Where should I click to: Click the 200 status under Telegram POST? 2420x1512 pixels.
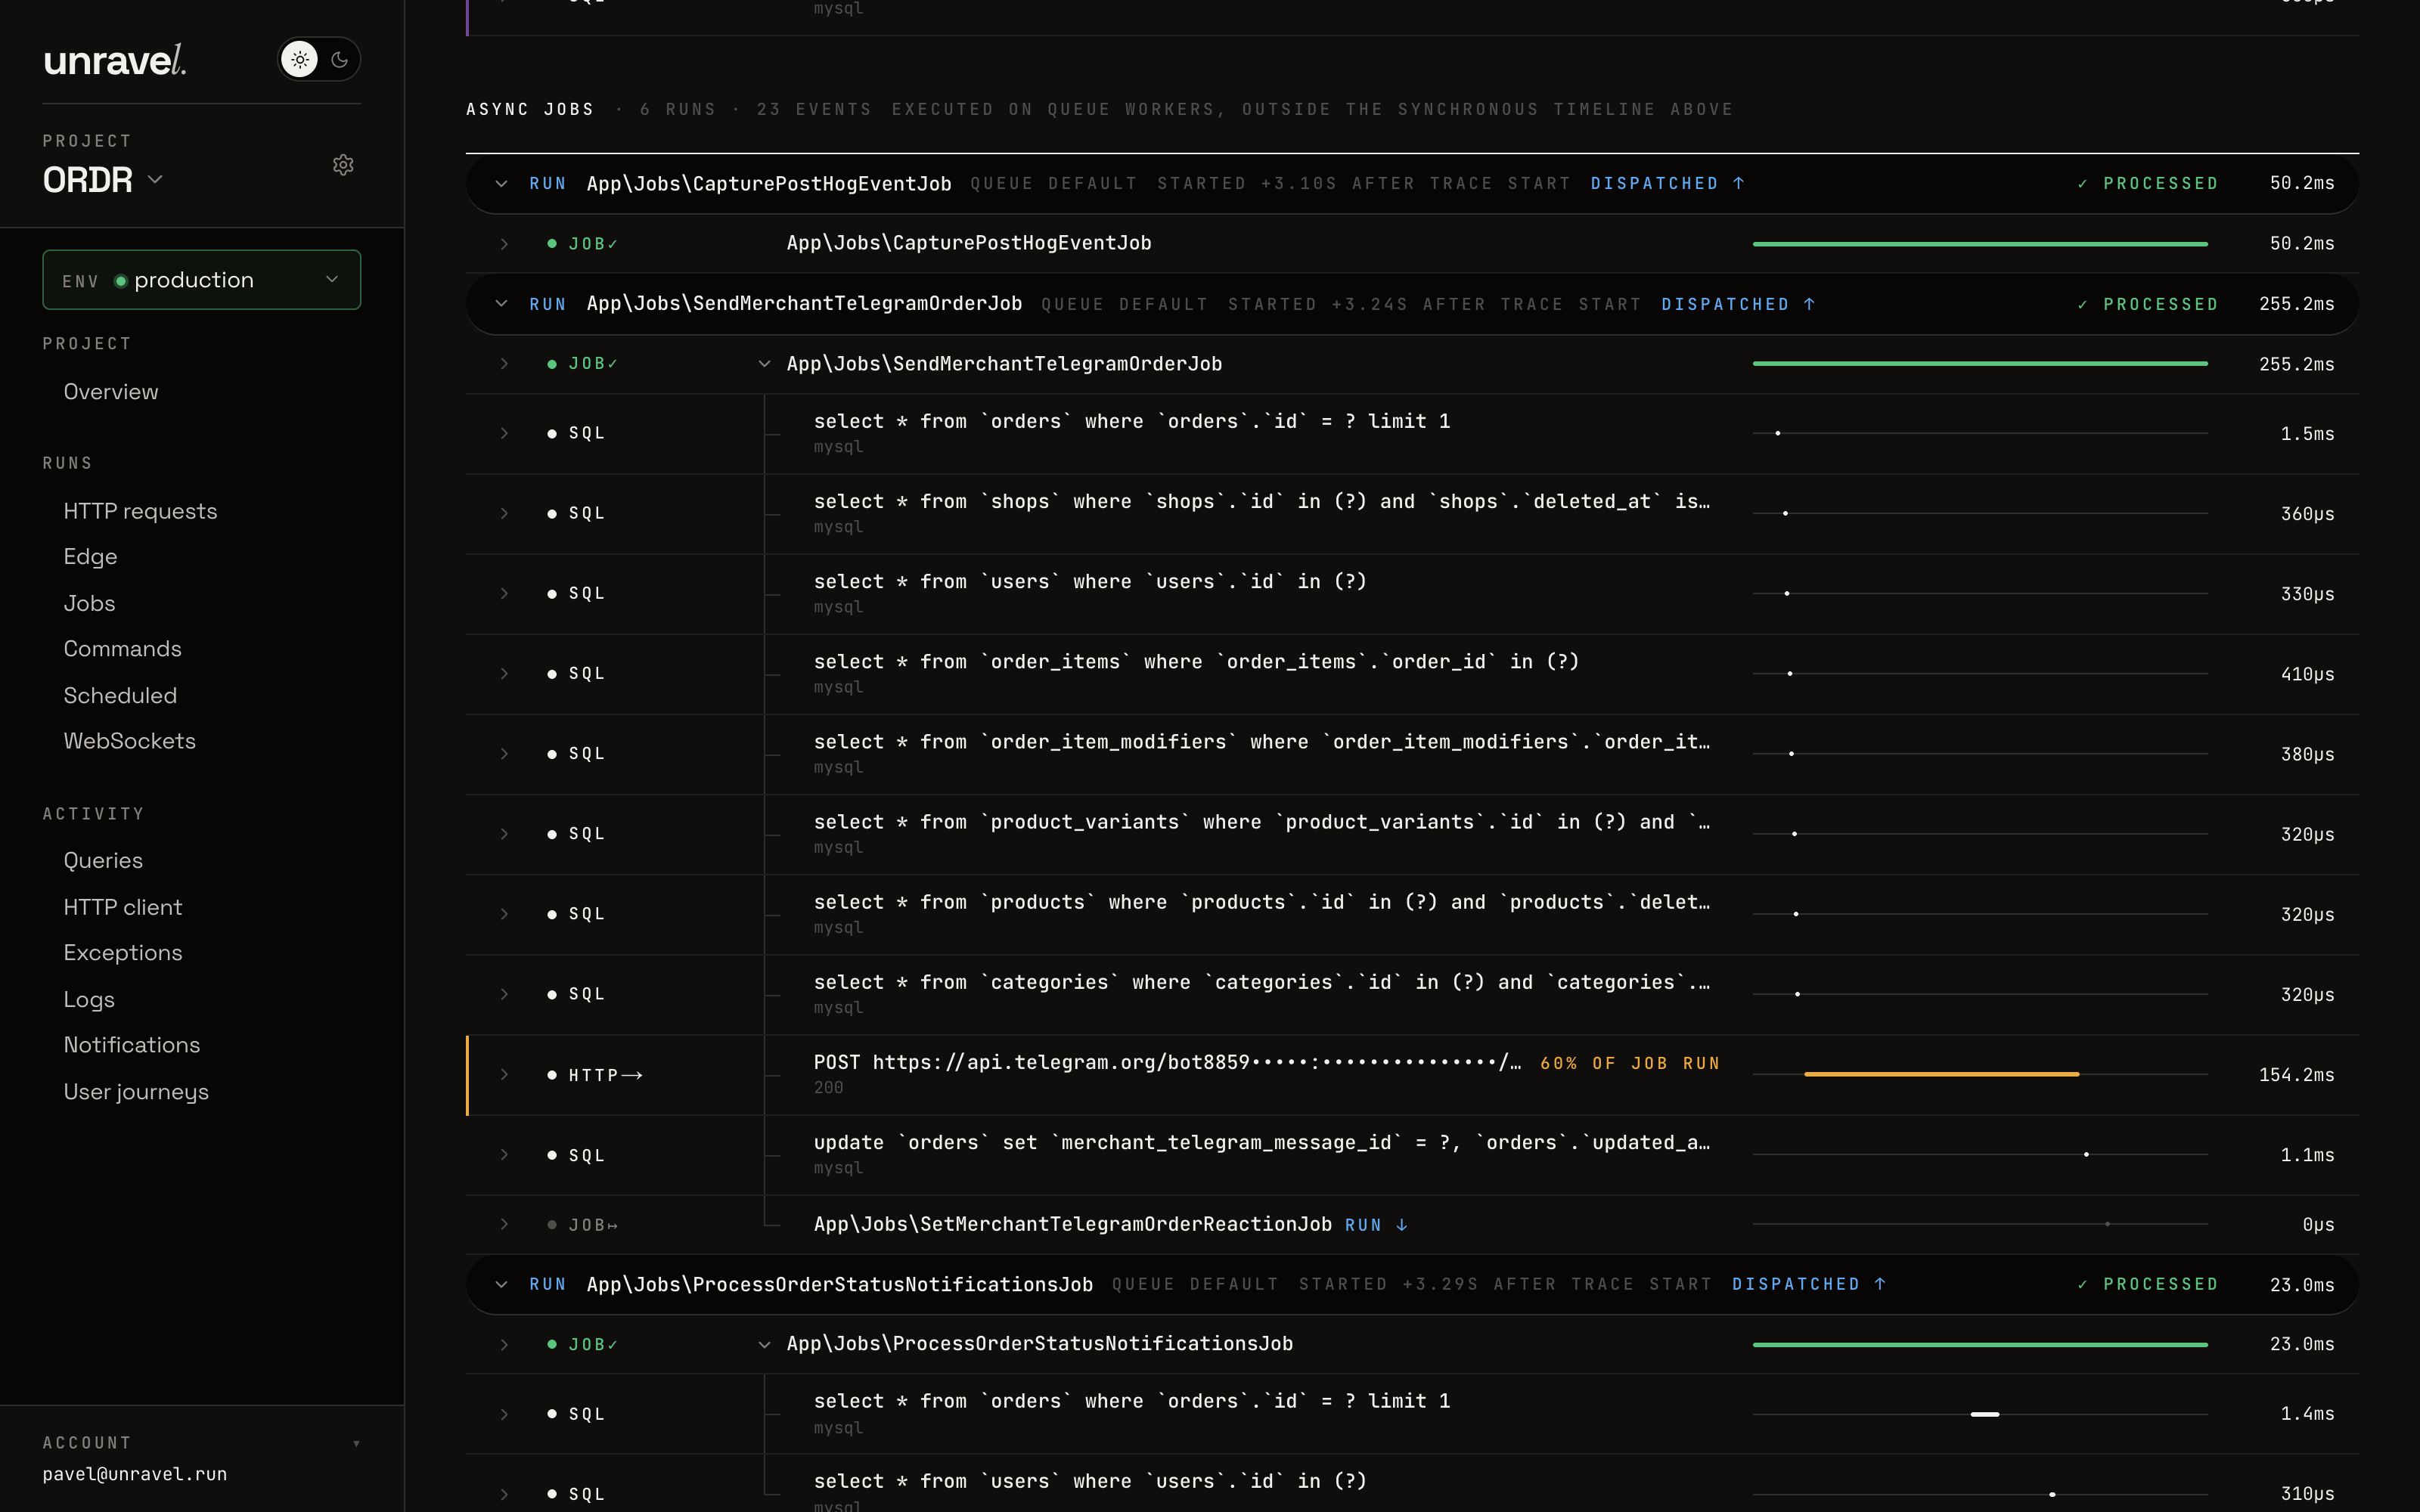[x=828, y=1088]
